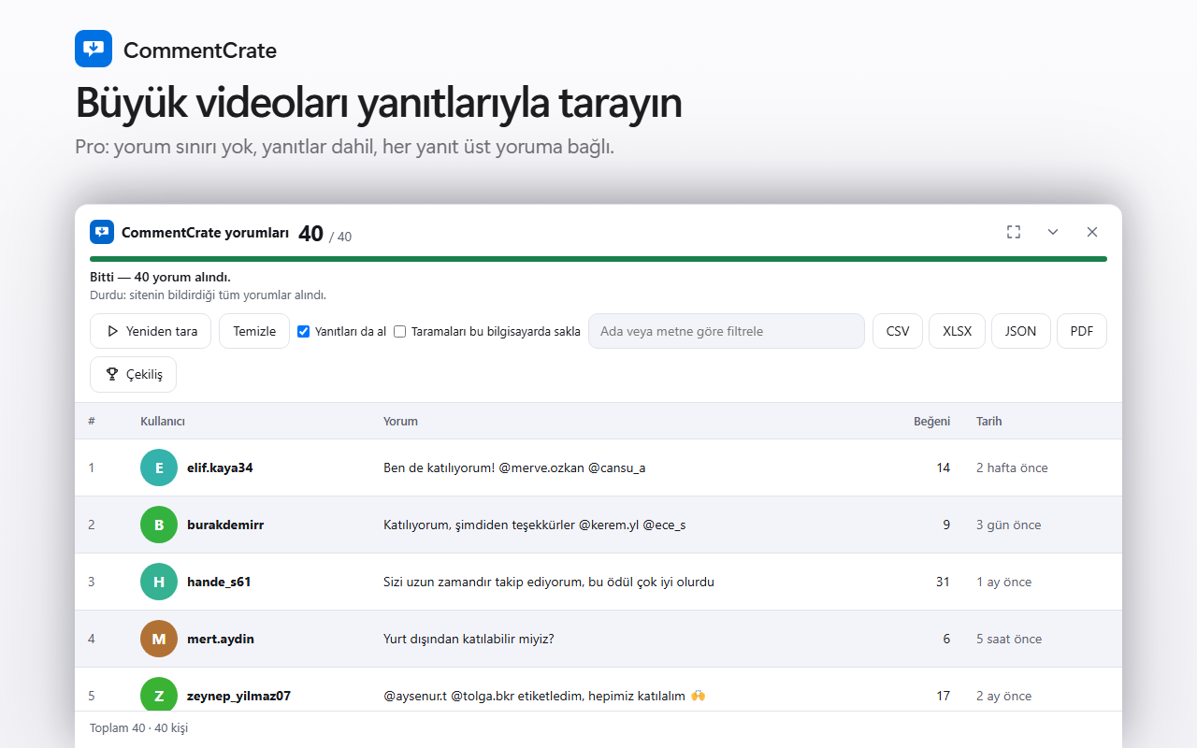Click the "Temizle" button

[254, 331]
